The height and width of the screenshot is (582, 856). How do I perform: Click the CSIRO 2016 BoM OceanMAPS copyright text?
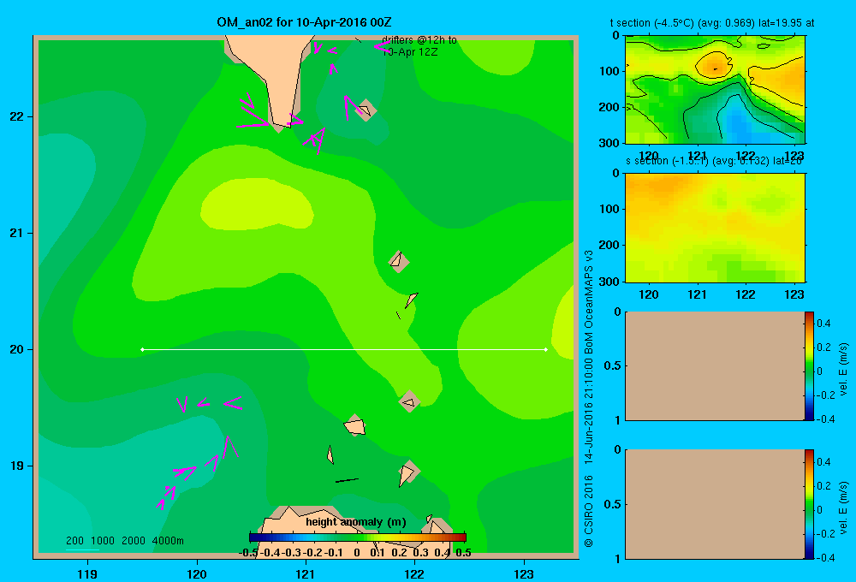[x=589, y=399]
